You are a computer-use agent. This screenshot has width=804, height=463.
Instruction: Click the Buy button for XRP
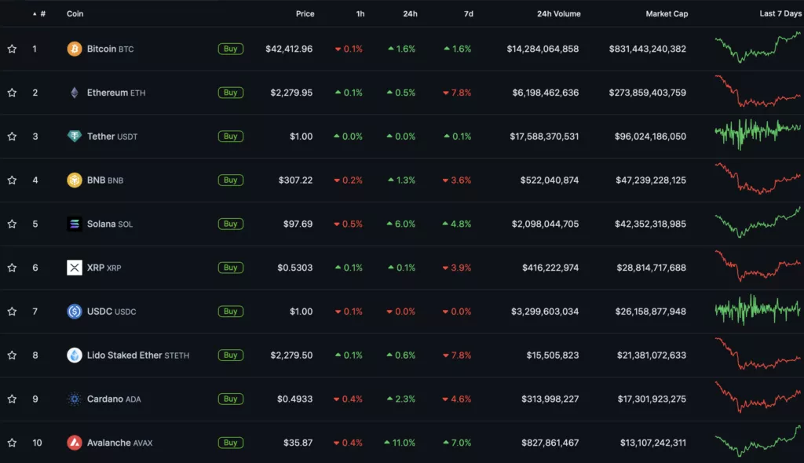(x=231, y=268)
